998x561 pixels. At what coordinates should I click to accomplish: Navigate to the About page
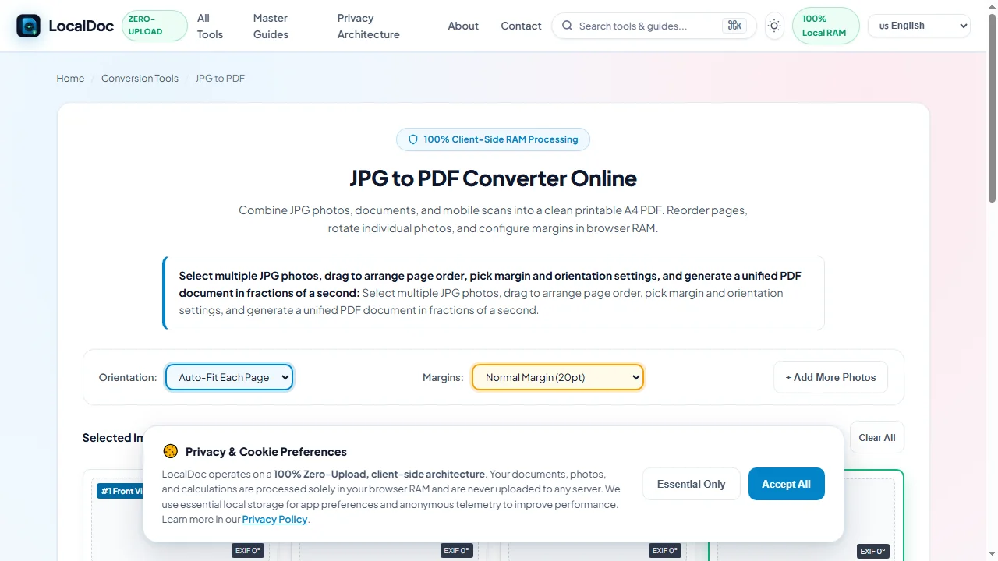[463, 26]
